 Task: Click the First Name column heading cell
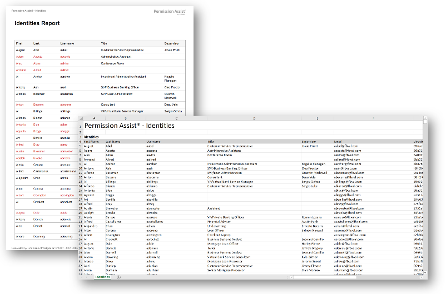coord(91,142)
